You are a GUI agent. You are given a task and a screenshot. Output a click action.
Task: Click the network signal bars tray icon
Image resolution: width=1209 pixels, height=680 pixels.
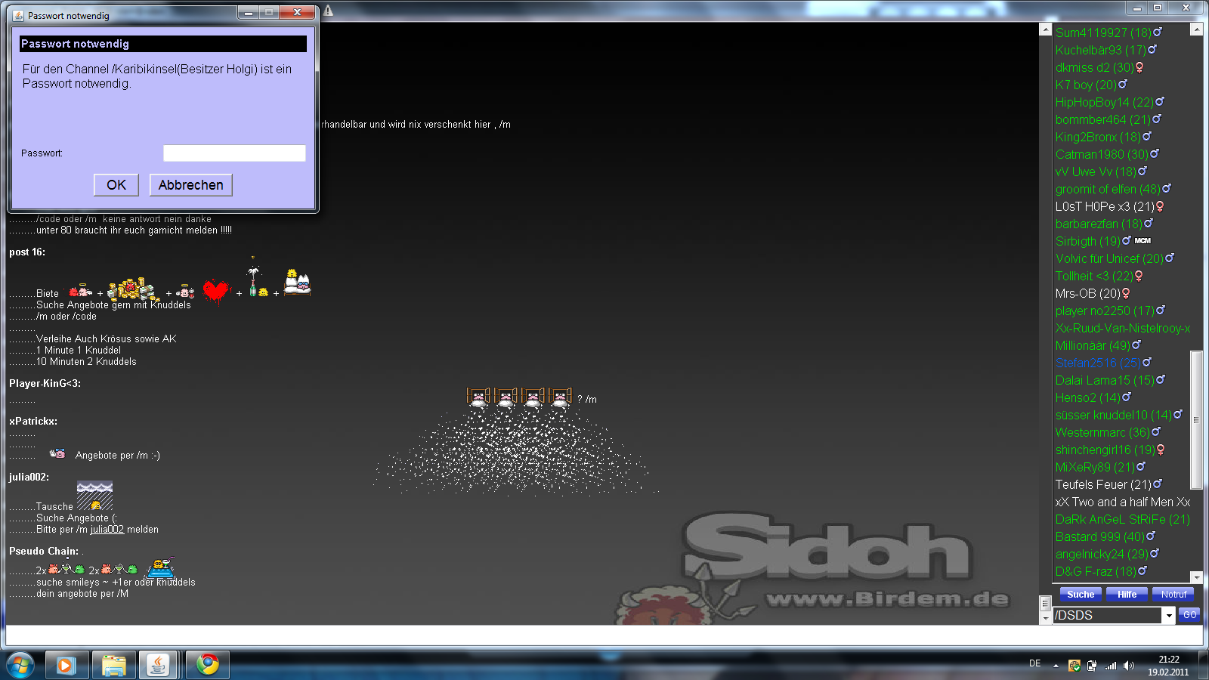[1110, 666]
